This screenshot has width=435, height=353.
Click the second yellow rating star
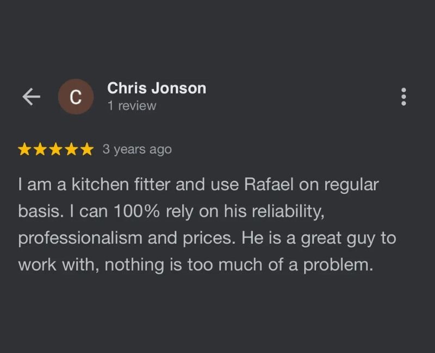(x=40, y=149)
